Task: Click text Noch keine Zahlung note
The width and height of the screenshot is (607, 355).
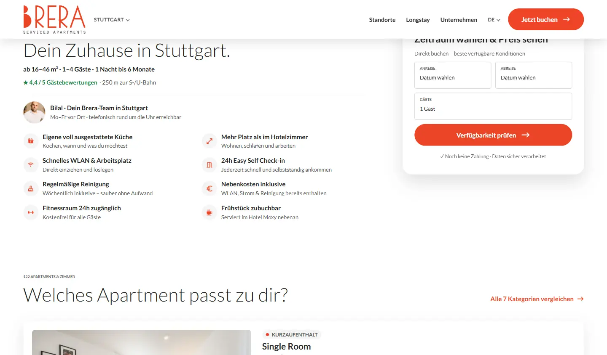Action: [493, 156]
